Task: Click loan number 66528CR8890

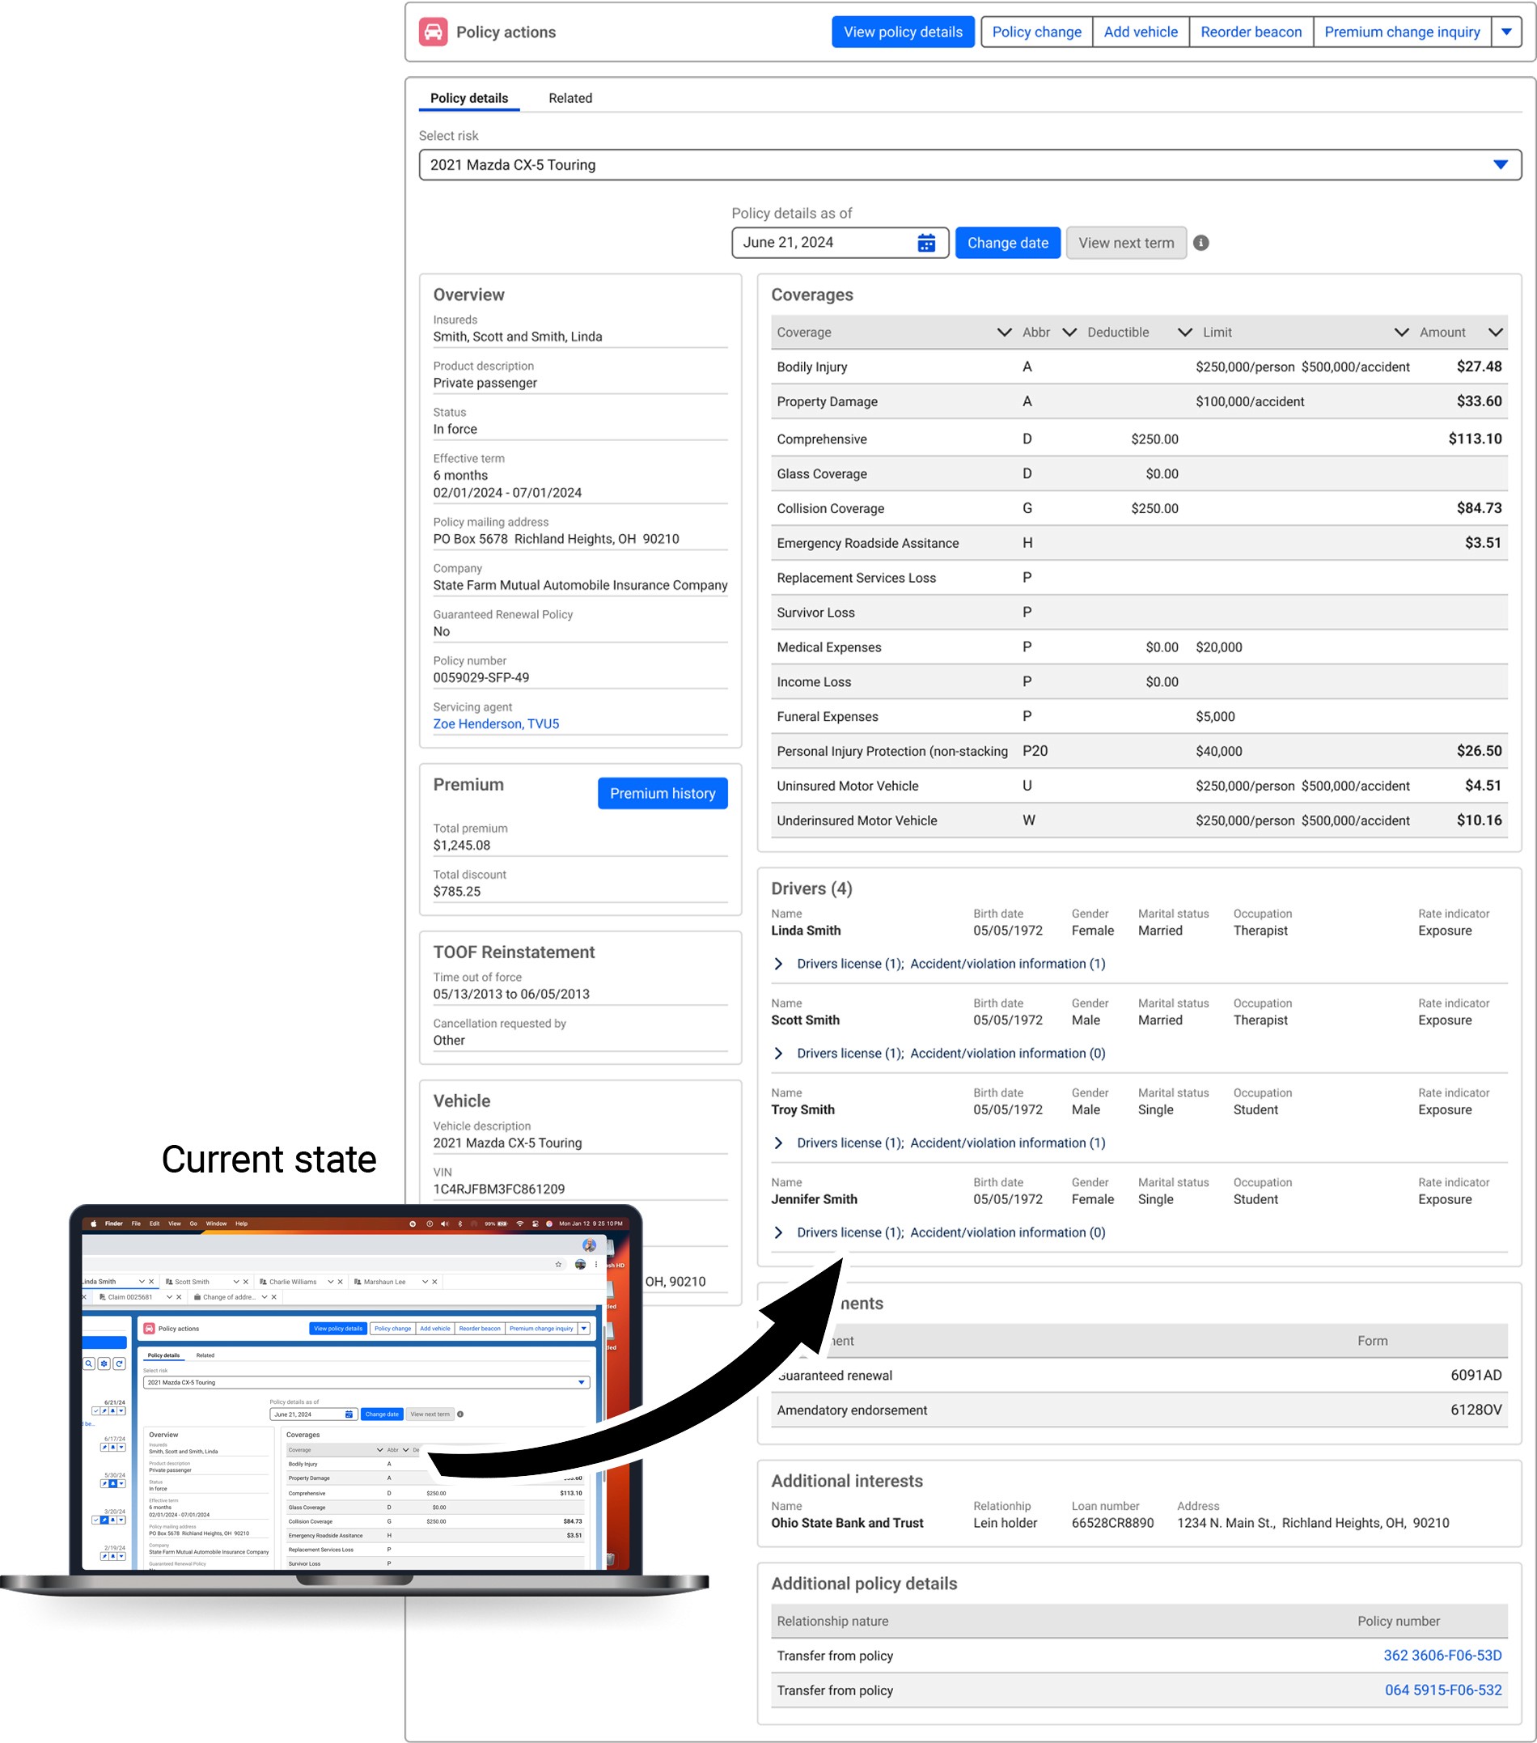Action: [x=1111, y=1523]
